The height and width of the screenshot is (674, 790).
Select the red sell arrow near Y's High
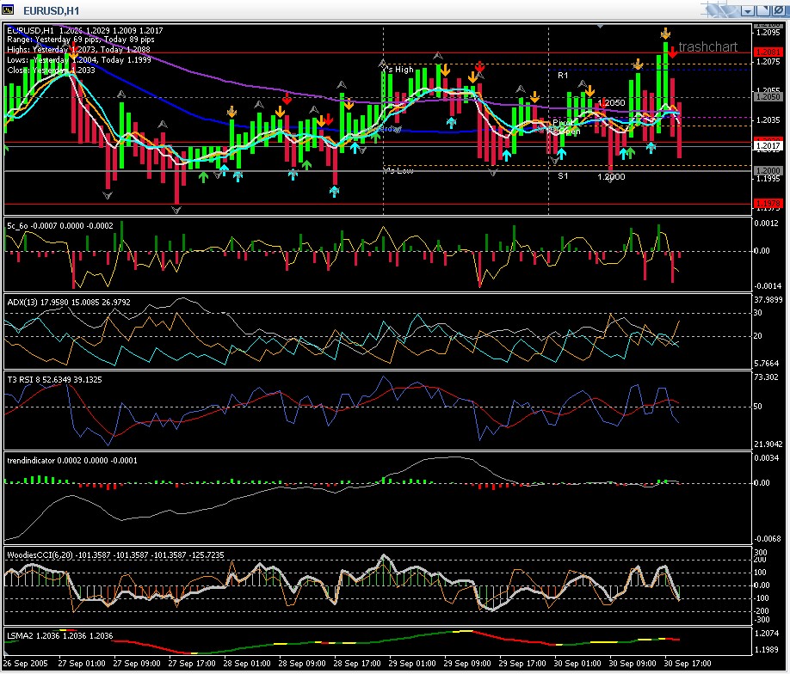(480, 69)
